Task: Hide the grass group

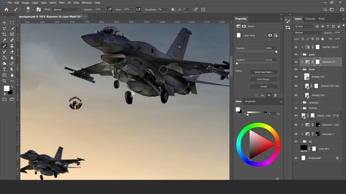Action: [x=296, y=54]
